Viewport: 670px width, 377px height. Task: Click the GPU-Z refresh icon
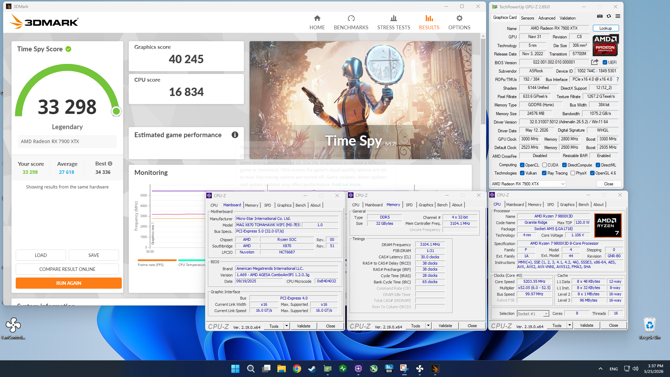(609, 16)
